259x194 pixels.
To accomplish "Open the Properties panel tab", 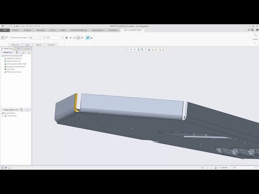I will click(51, 45).
